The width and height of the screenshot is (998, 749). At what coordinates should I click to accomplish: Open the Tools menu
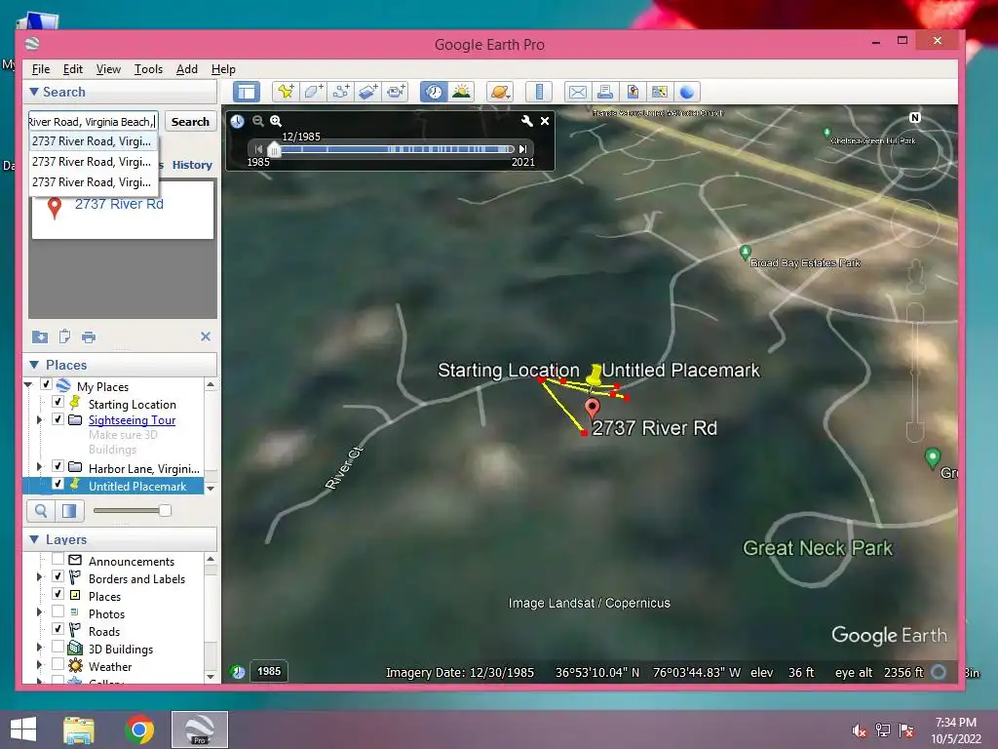(x=148, y=69)
